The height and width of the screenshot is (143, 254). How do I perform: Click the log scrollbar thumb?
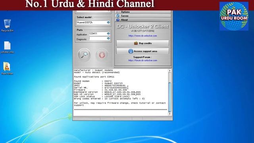170,97
